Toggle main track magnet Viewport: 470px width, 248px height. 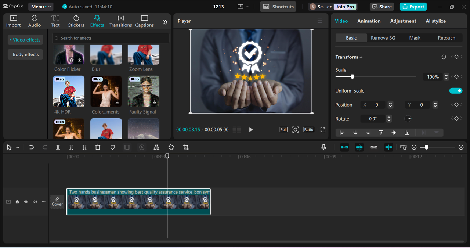(x=344, y=147)
